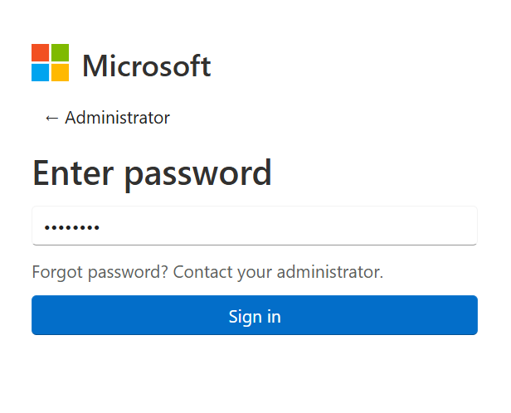Click the word 'administrator.' in the help text

click(330, 272)
